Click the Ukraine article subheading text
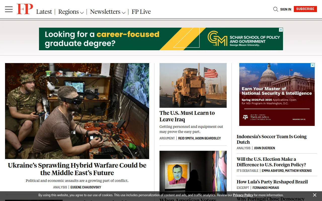This screenshot has width=322, height=201. click(x=77, y=180)
